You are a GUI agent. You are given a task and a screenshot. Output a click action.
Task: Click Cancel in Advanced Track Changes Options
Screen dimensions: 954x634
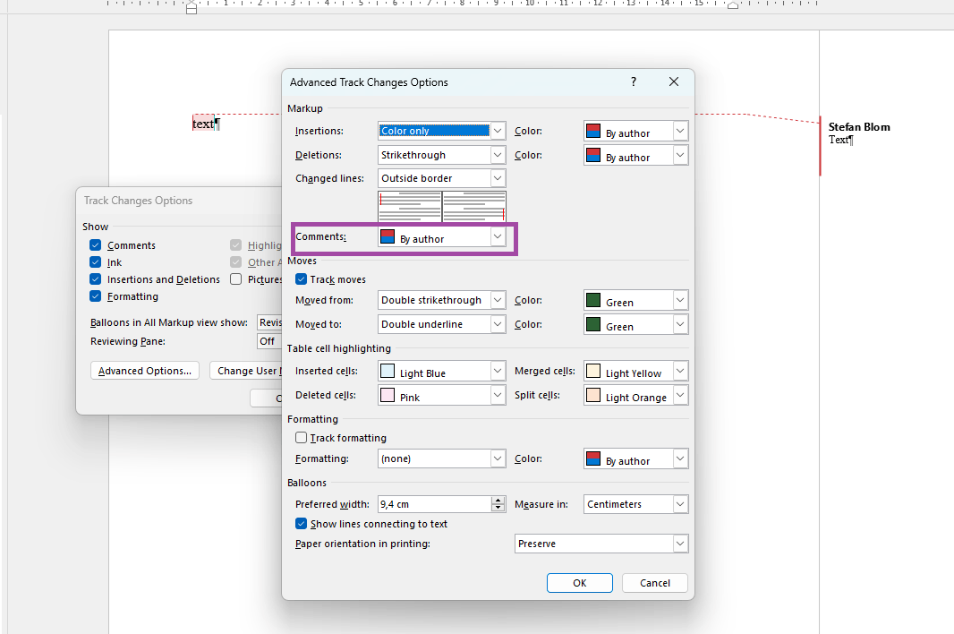point(655,583)
